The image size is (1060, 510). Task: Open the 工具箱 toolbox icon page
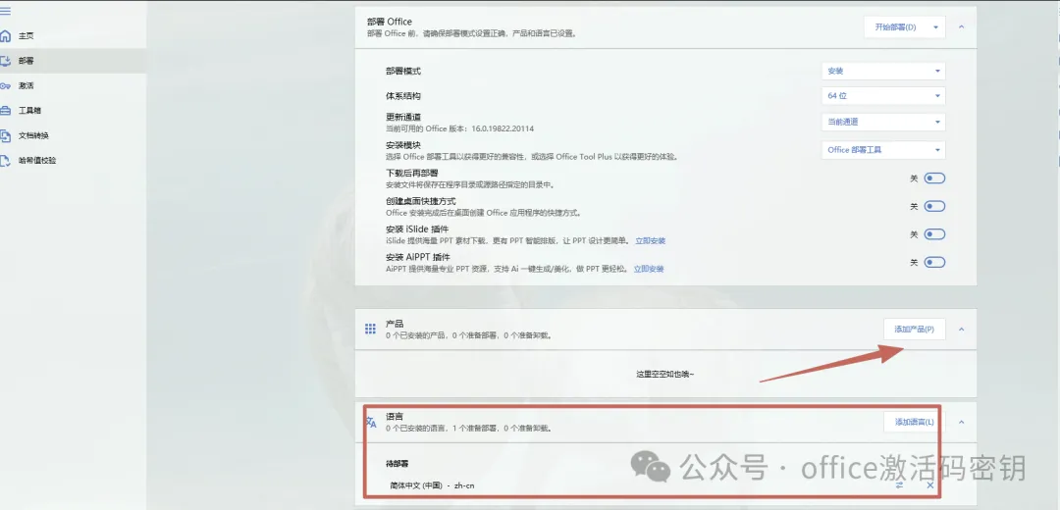tap(6, 111)
